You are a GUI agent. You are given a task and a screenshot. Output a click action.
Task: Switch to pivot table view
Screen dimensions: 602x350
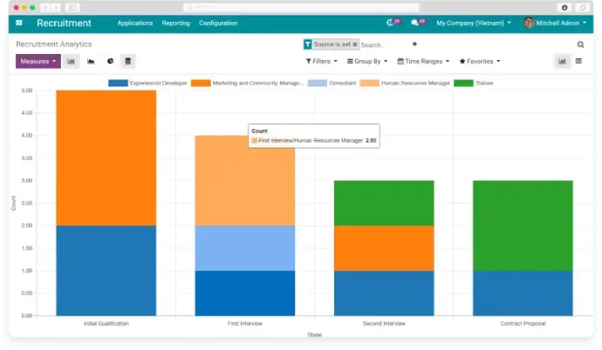578,61
